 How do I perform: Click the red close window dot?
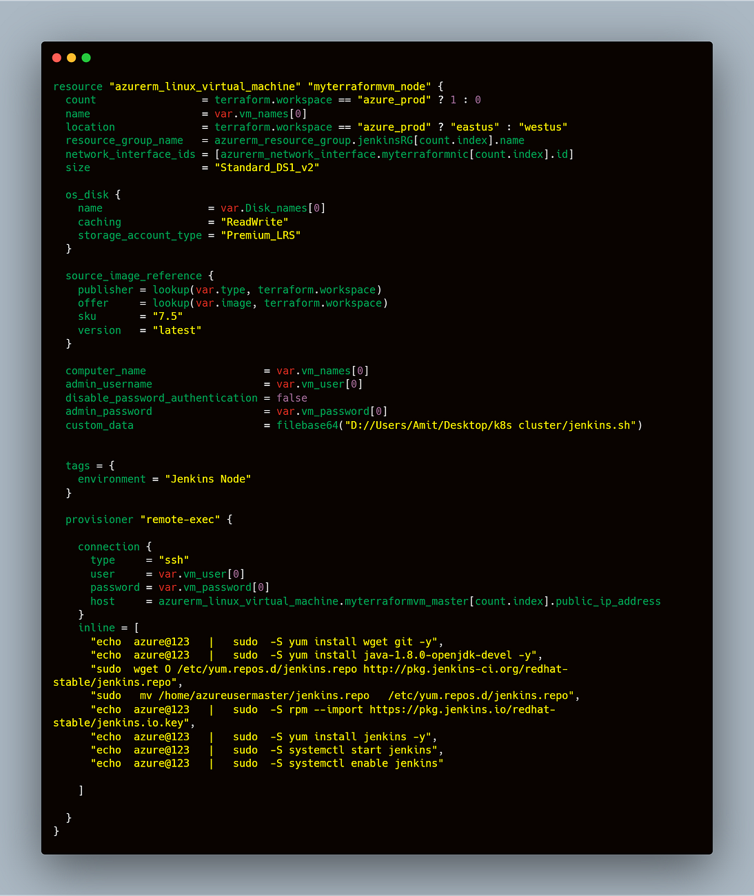pos(57,58)
